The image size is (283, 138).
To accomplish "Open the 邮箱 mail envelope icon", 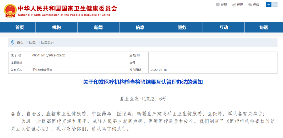I will [x=218, y=5].
